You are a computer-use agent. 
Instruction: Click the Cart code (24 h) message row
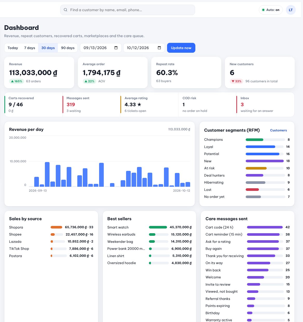coord(247,227)
